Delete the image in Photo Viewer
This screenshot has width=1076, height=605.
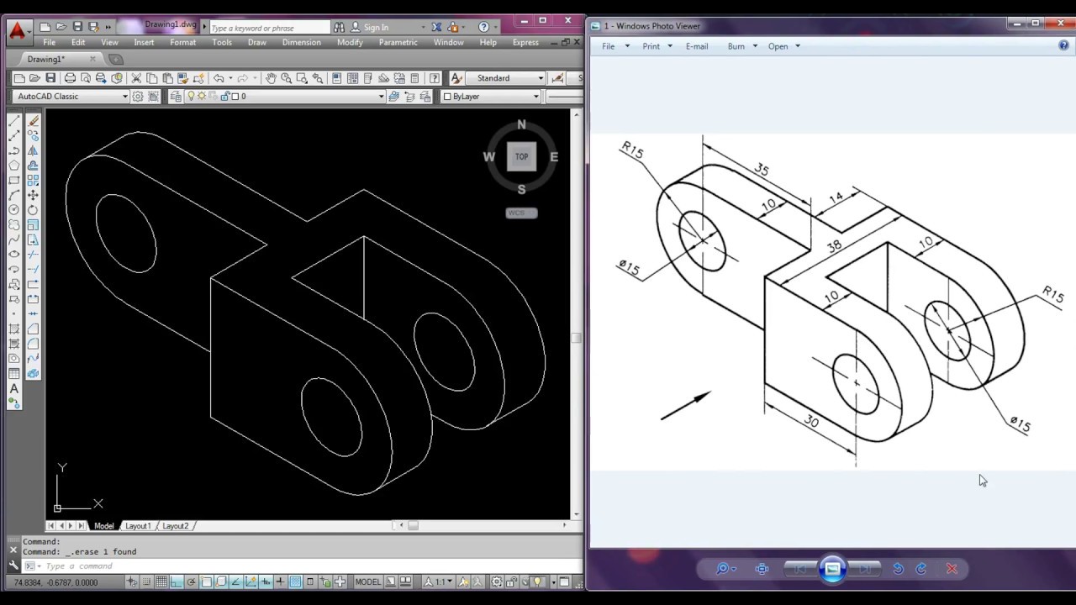(x=952, y=569)
